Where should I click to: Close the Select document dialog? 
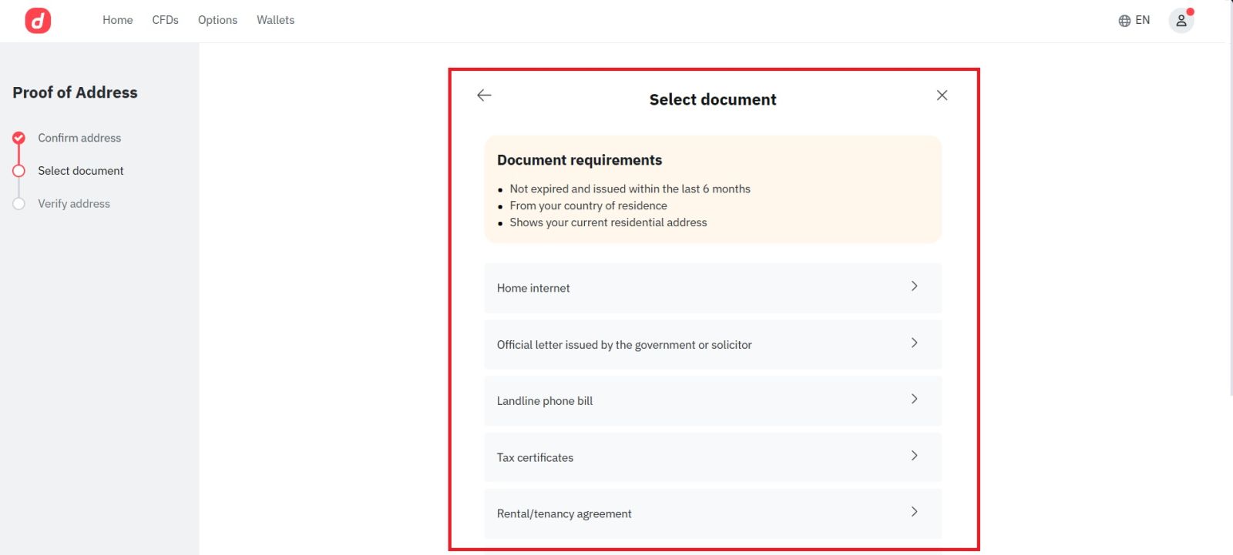click(942, 95)
